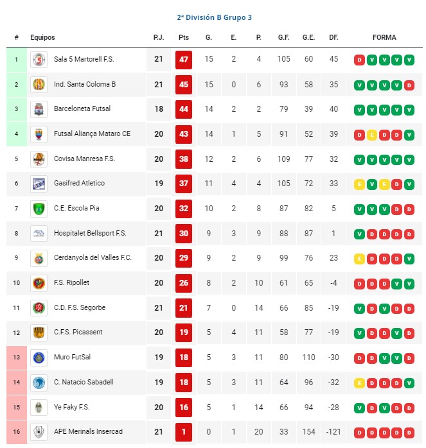The height and width of the screenshot is (448, 426).
Task: Select the Muro FutSal blue round badge
Action: pos(39,358)
